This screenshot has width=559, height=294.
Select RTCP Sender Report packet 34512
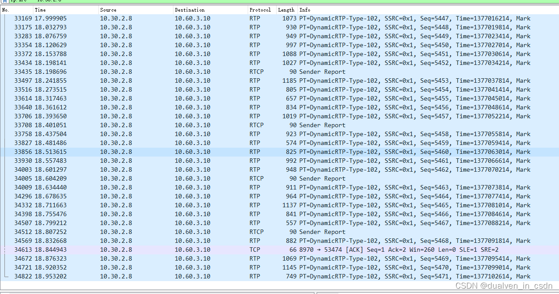tap(178, 232)
